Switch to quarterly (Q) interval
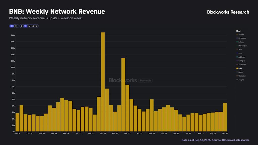The image size is (258, 145). pyautogui.click(x=33, y=26)
